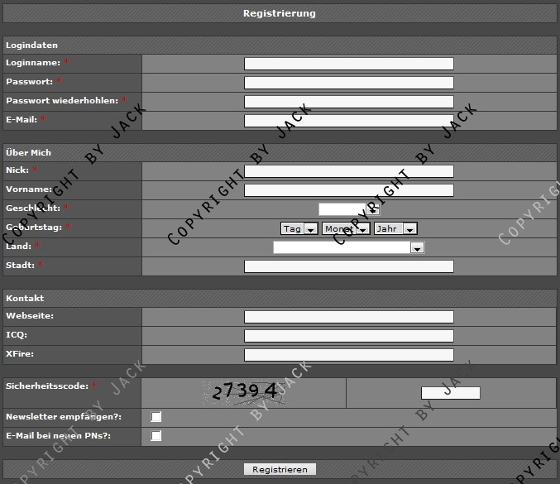Enable Newsletter empfangen checkbox
This screenshot has width=560, height=484.
pos(156,417)
